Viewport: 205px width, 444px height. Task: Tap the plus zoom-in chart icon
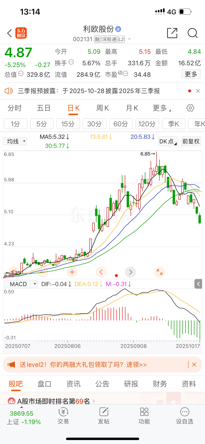click(x=72, y=272)
